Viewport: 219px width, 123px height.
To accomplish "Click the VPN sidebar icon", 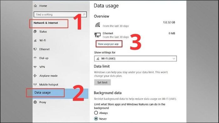I will click(35, 67).
